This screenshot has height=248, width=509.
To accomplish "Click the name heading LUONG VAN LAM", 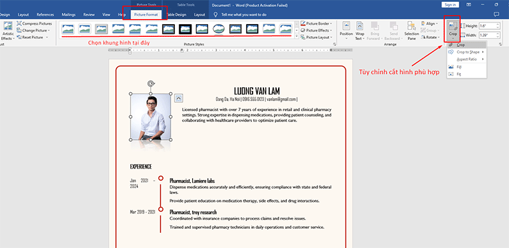I will click(x=256, y=91).
